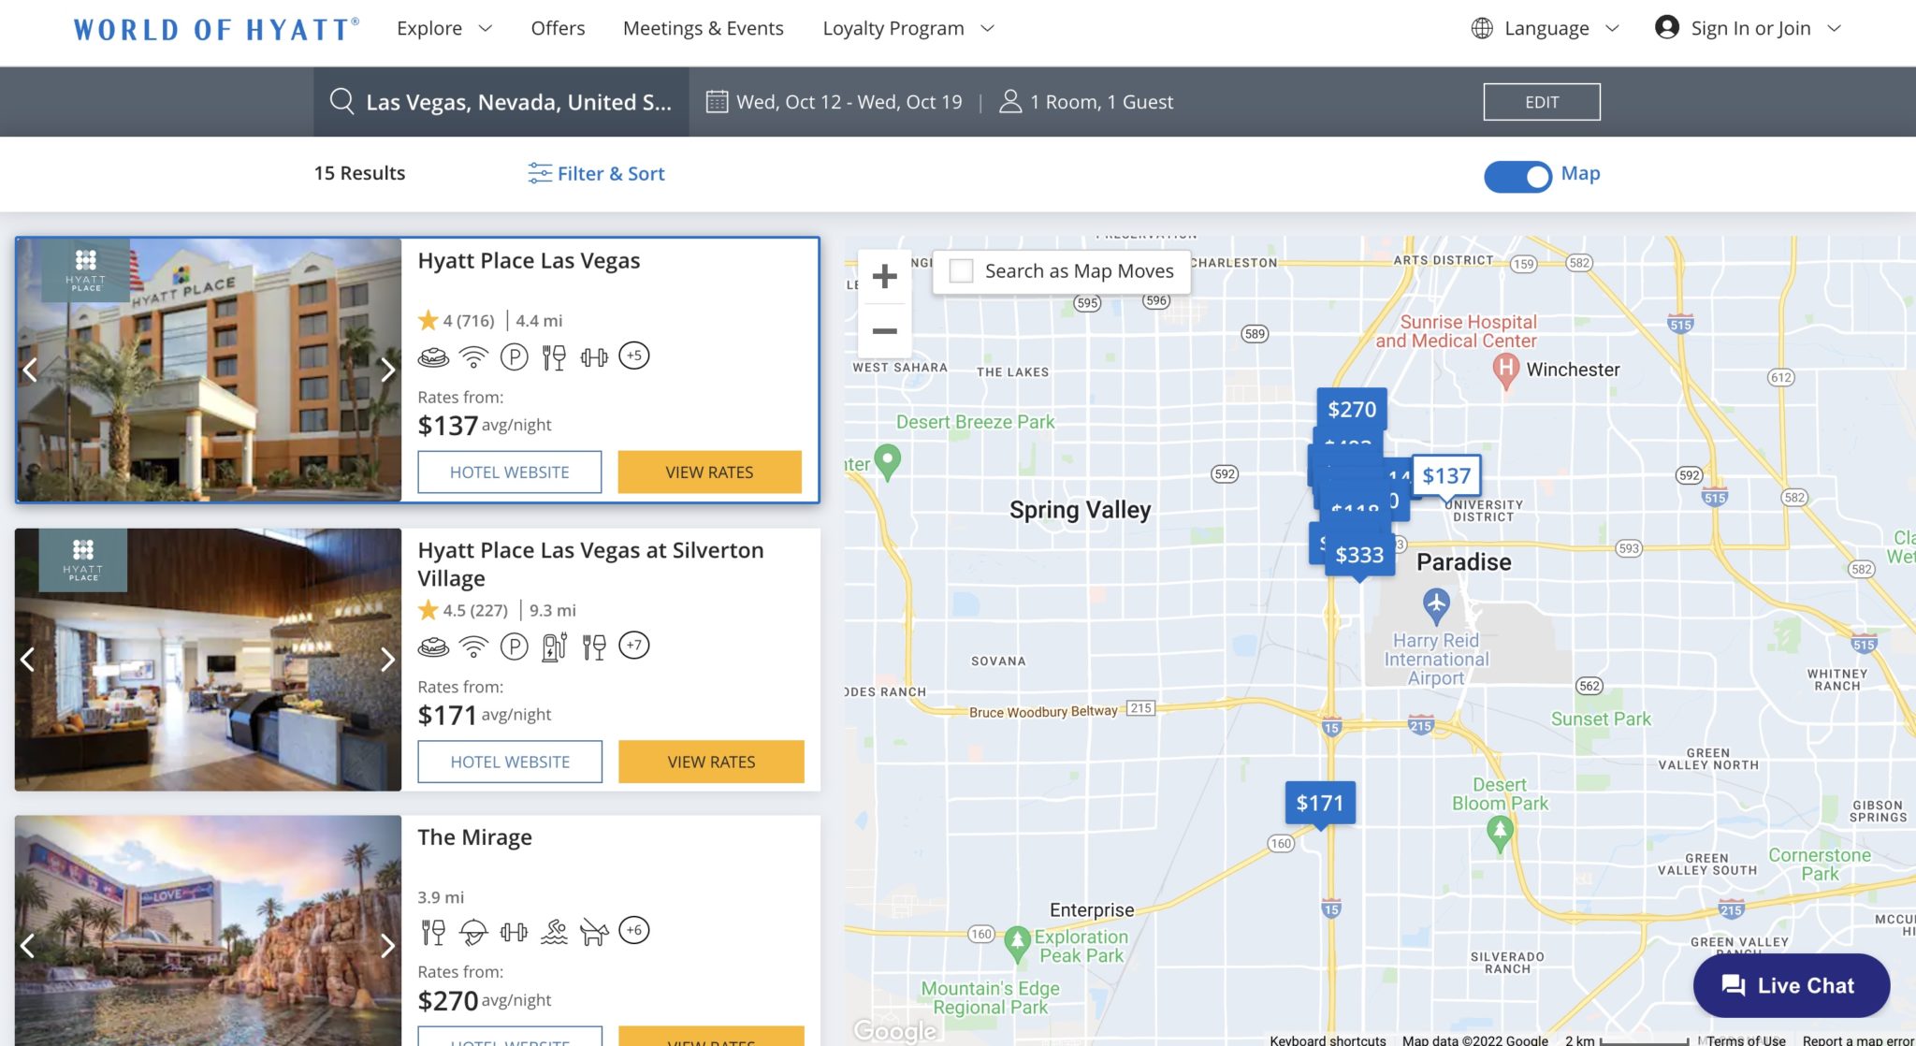Click the free breakfast amenity icon for Hyatt Place Las Vegas

(431, 356)
